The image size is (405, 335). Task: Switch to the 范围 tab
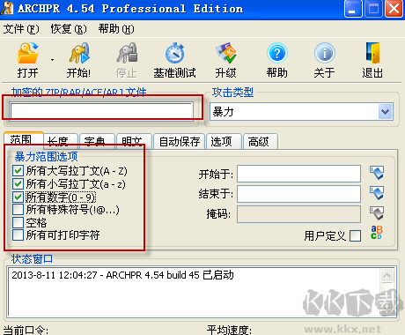tap(24, 139)
